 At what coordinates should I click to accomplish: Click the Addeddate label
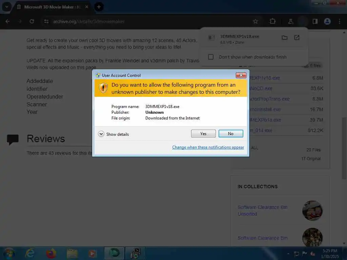pos(40,81)
